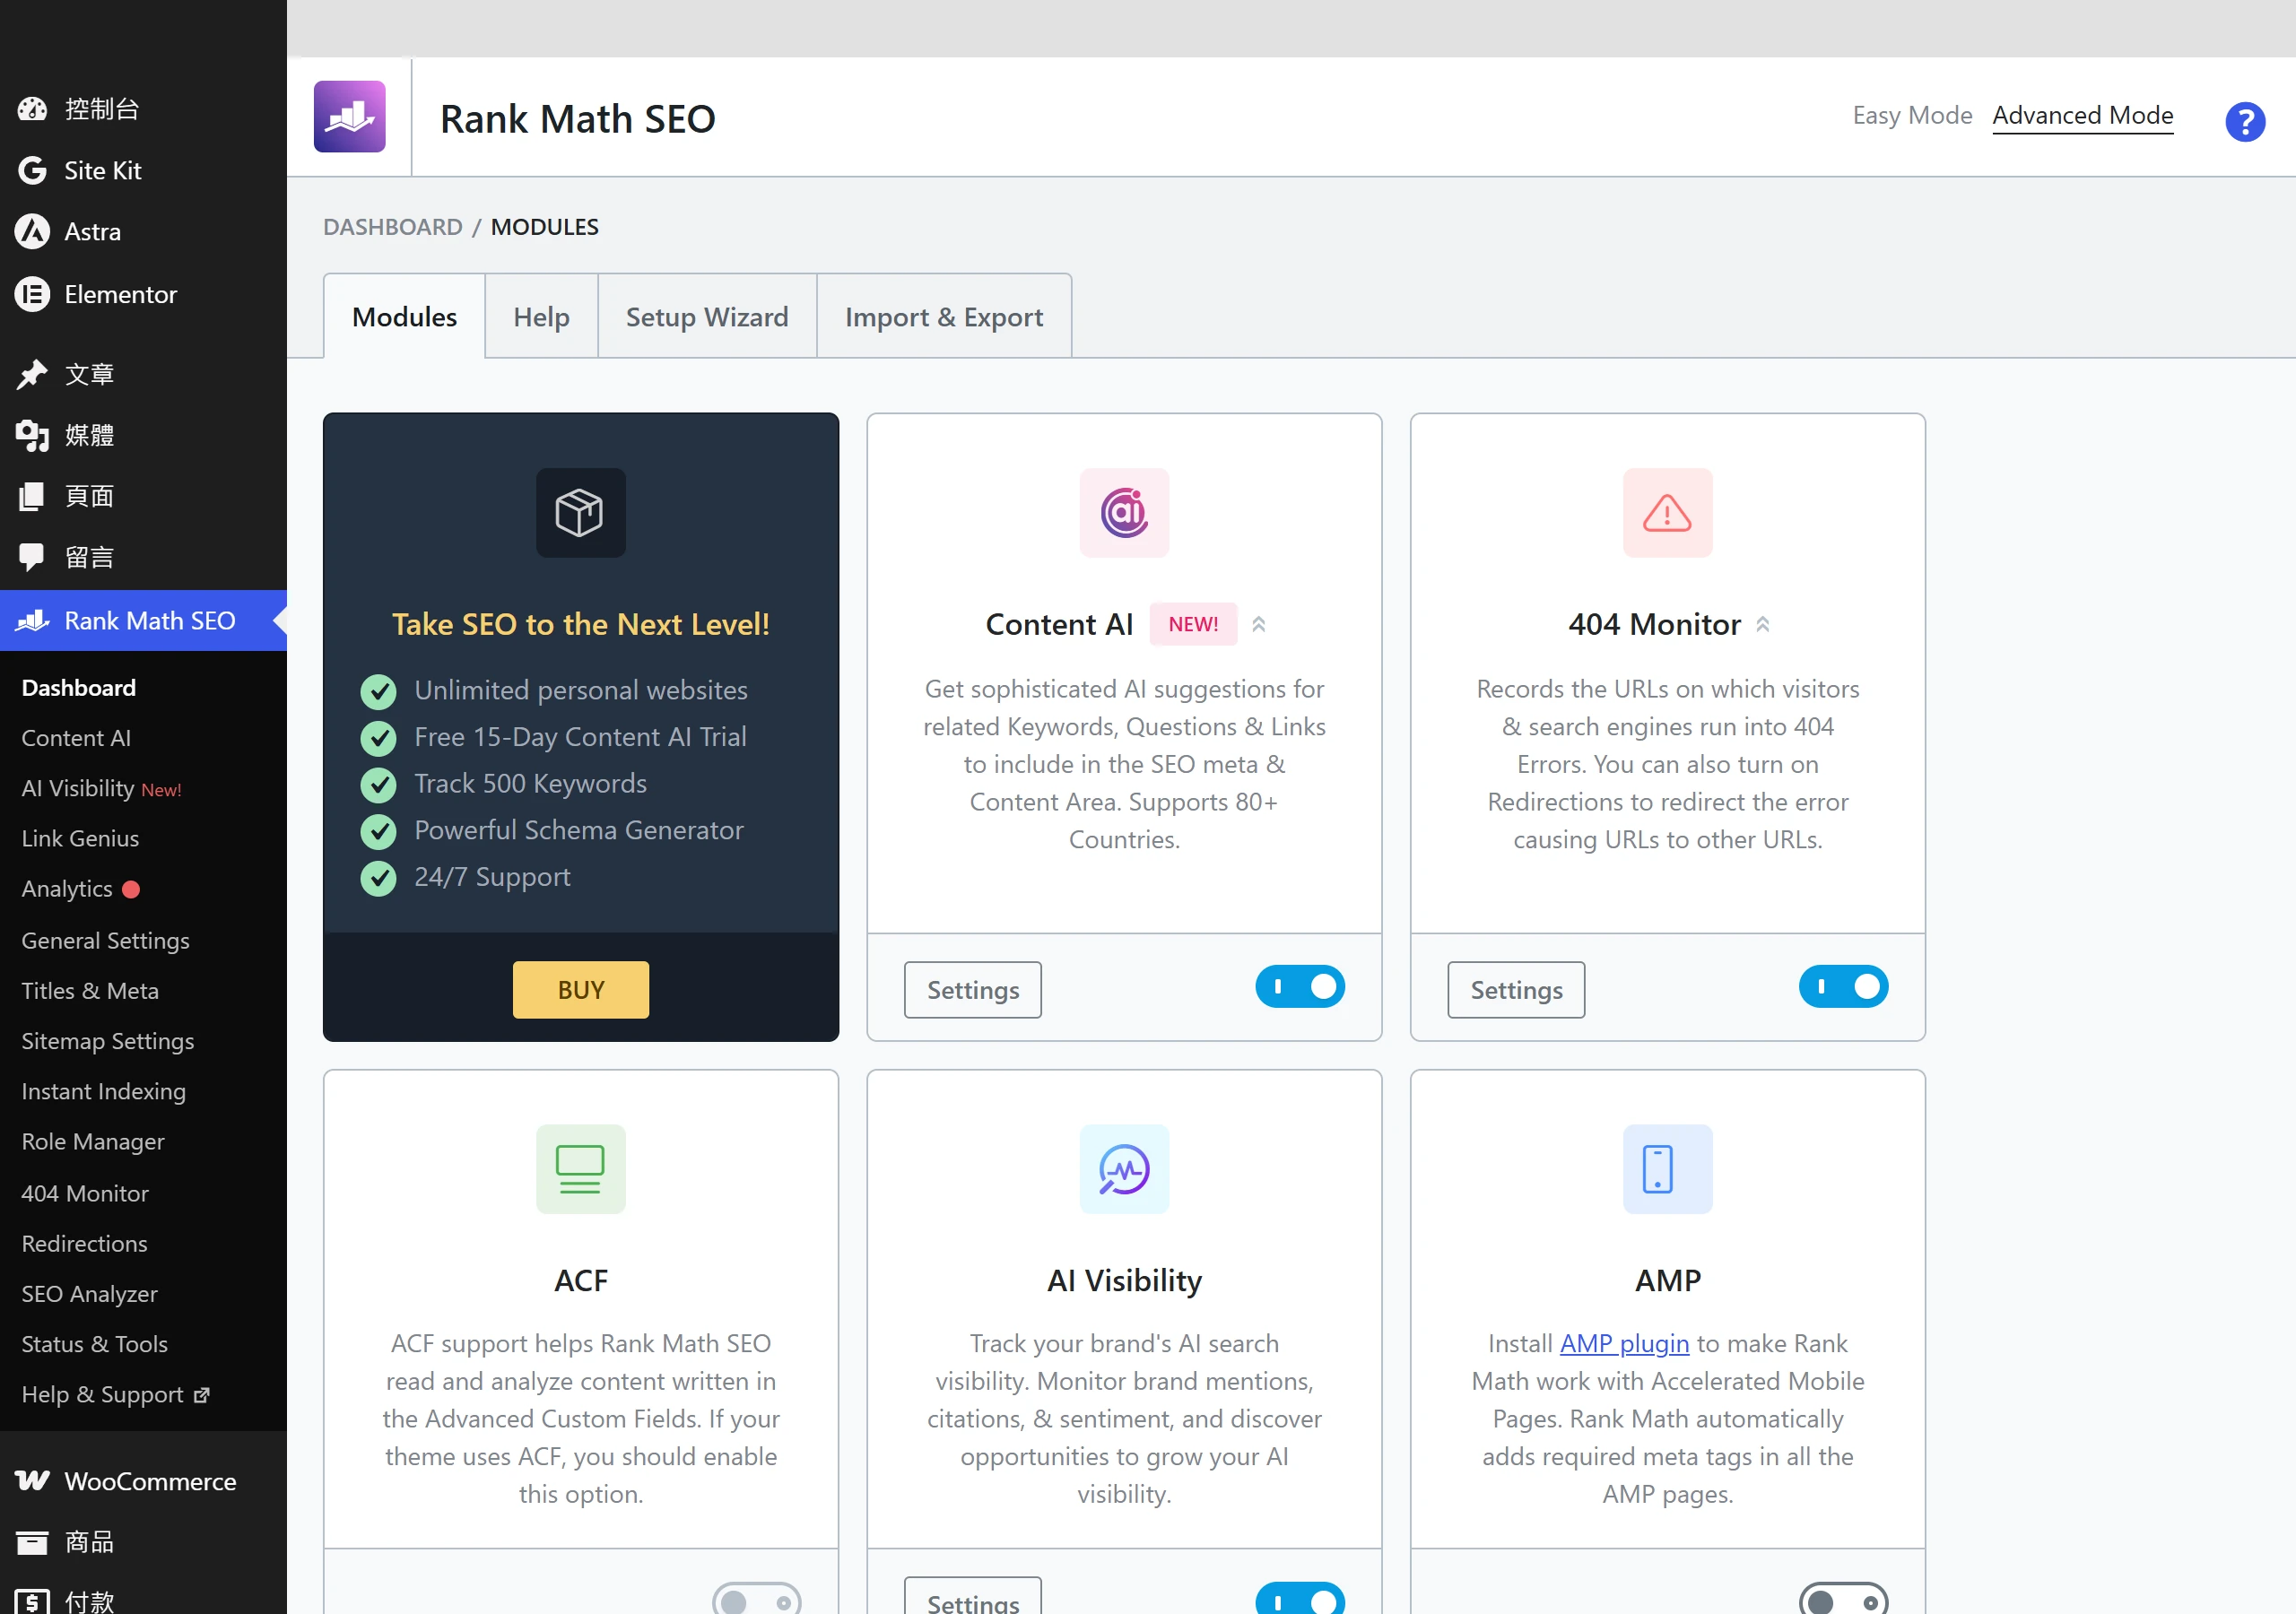Click the pages icon in the sidebar

coord(32,496)
